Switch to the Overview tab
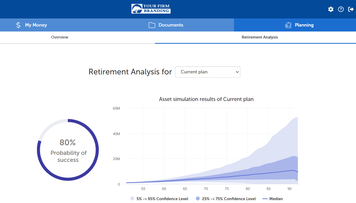The width and height of the screenshot is (356, 203). coord(59,37)
